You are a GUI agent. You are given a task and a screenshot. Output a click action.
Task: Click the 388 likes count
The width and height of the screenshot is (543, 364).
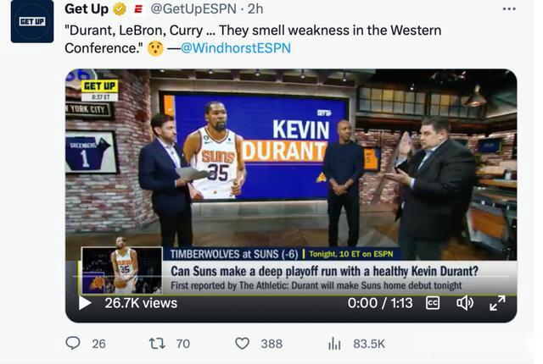pyautogui.click(x=271, y=344)
